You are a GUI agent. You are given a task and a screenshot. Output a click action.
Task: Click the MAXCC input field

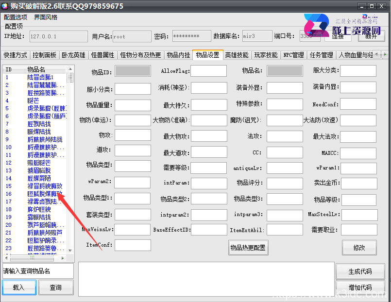click(x=358, y=153)
